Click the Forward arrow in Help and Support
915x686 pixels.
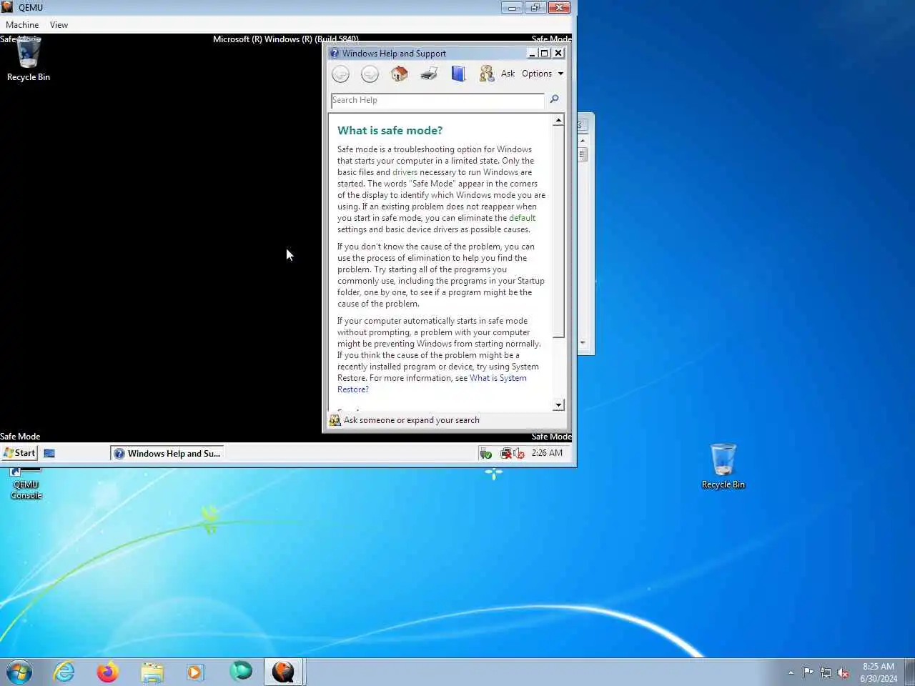[x=370, y=74]
